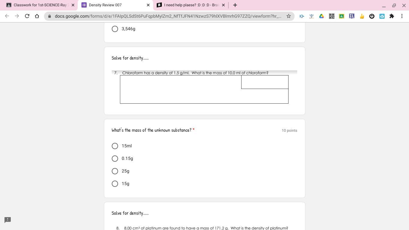This screenshot has width=409, height=230.
Task: Go to the browser home page
Action: pos(37,16)
